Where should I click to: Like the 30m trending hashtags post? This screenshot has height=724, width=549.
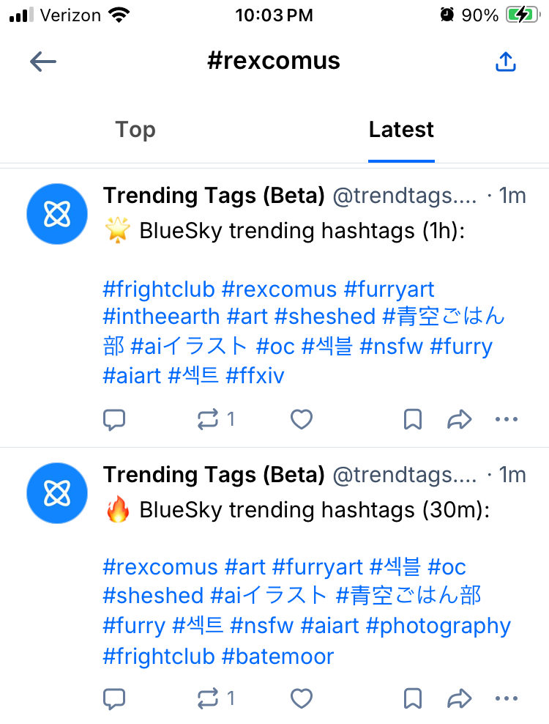point(302,699)
